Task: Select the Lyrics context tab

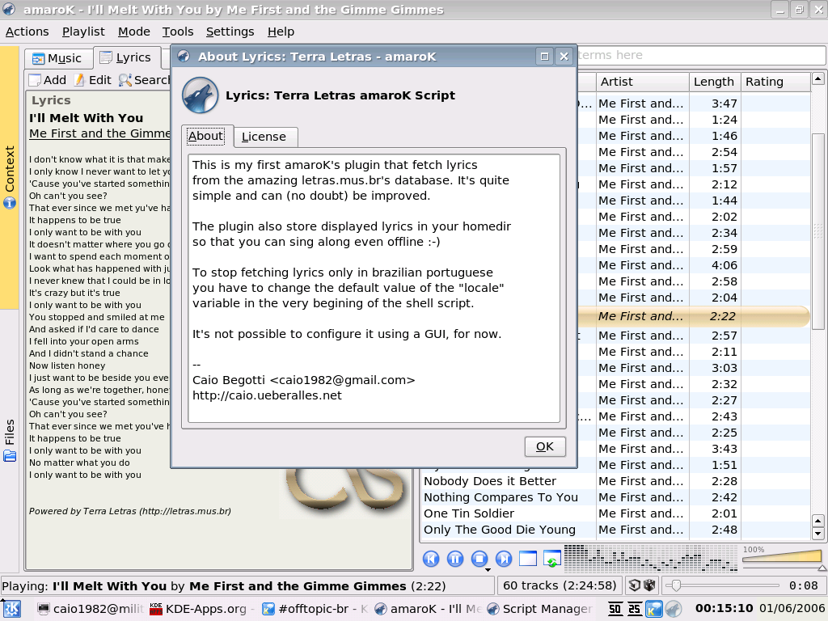Action: (x=125, y=57)
